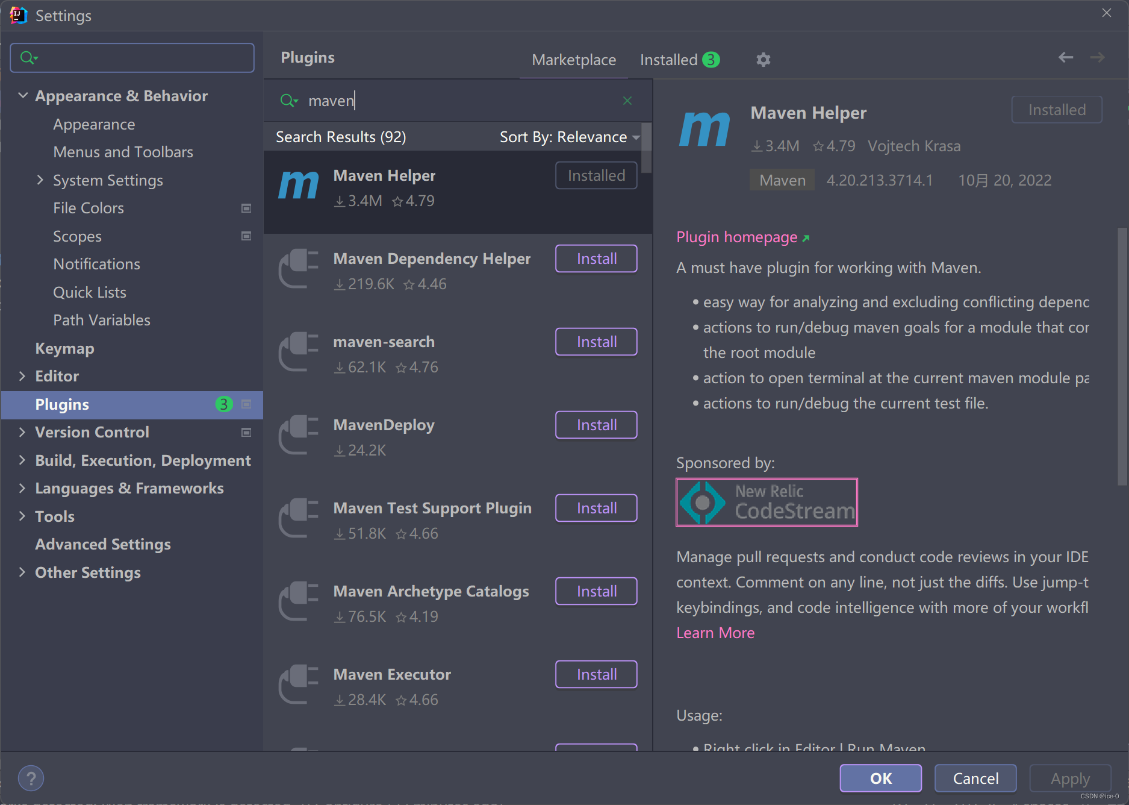Expand the Editor settings section
The height and width of the screenshot is (805, 1129).
[x=22, y=376]
